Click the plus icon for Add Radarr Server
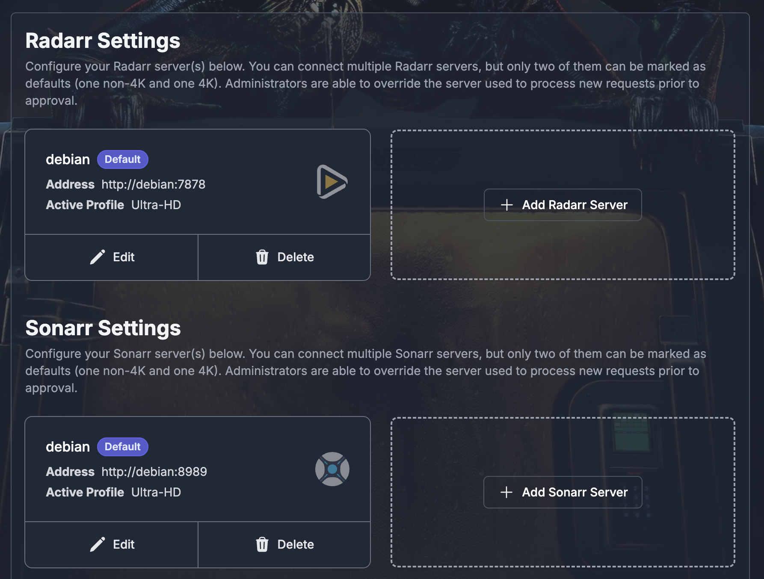Screen dimensions: 764x579 (507, 205)
